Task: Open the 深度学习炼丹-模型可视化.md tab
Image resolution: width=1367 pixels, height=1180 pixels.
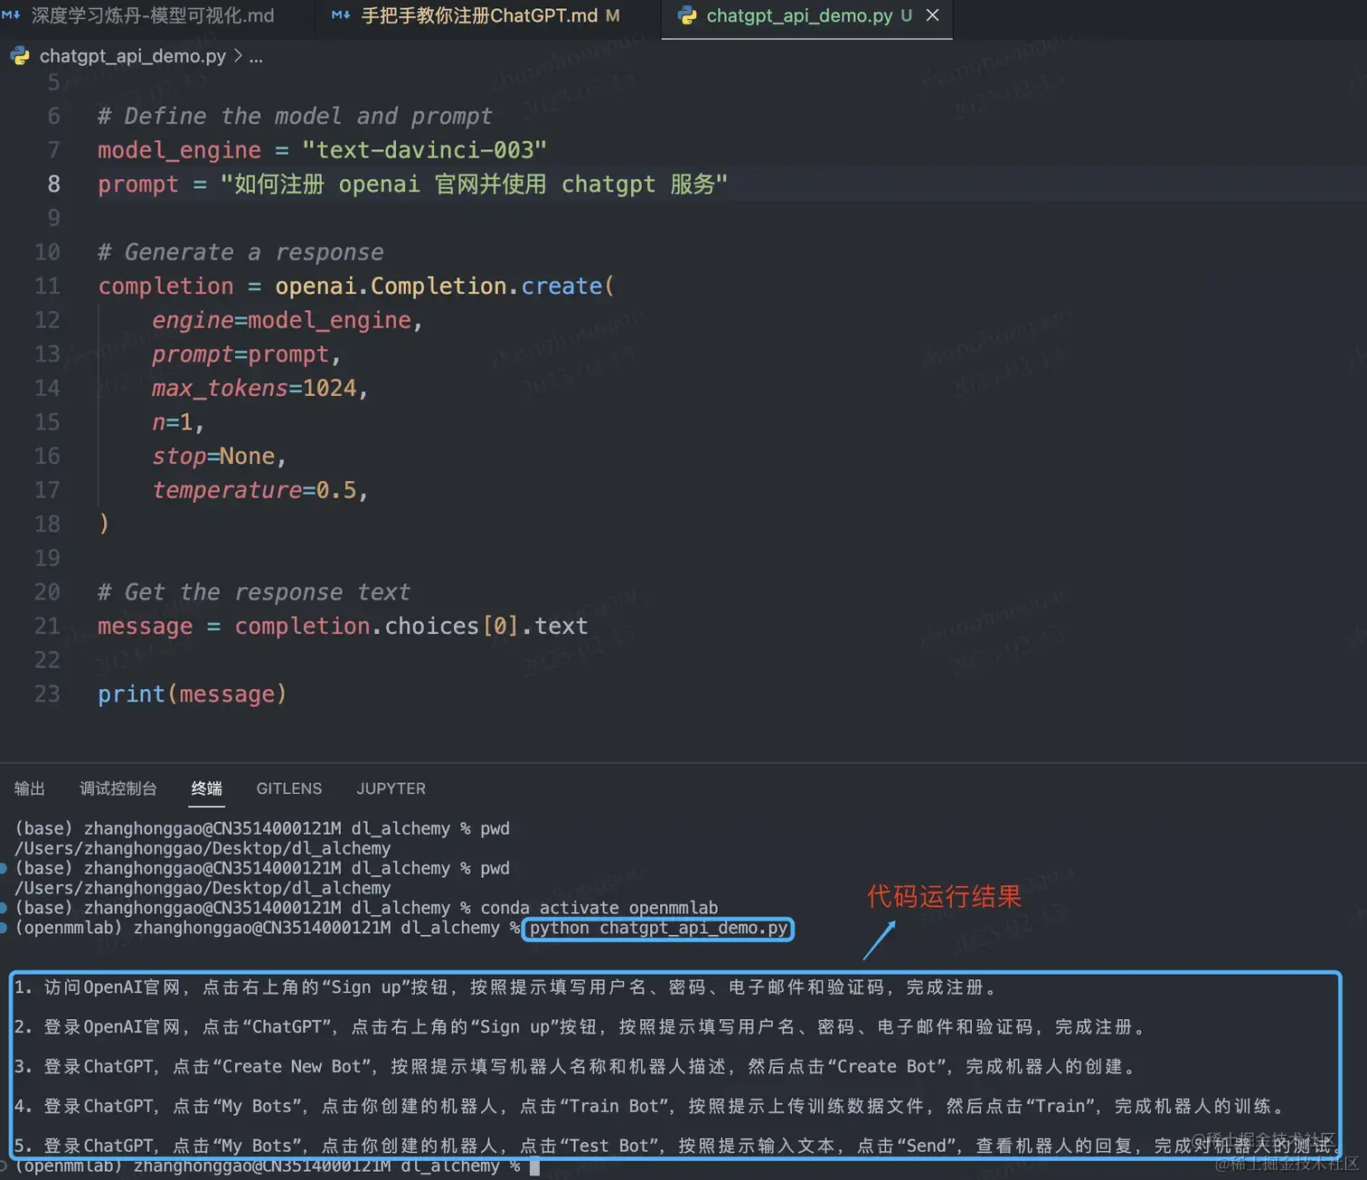Action: click(x=152, y=16)
